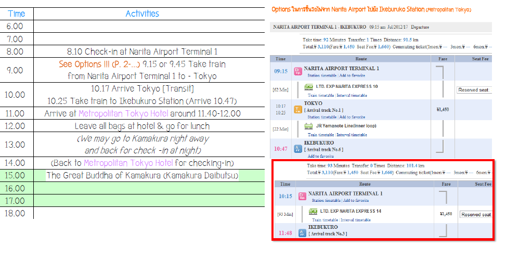This screenshot has height=260, width=519.
Task: Click purple 'Metropolitan Tokyo Hotel' in 11.00 row
Action: click(123, 113)
